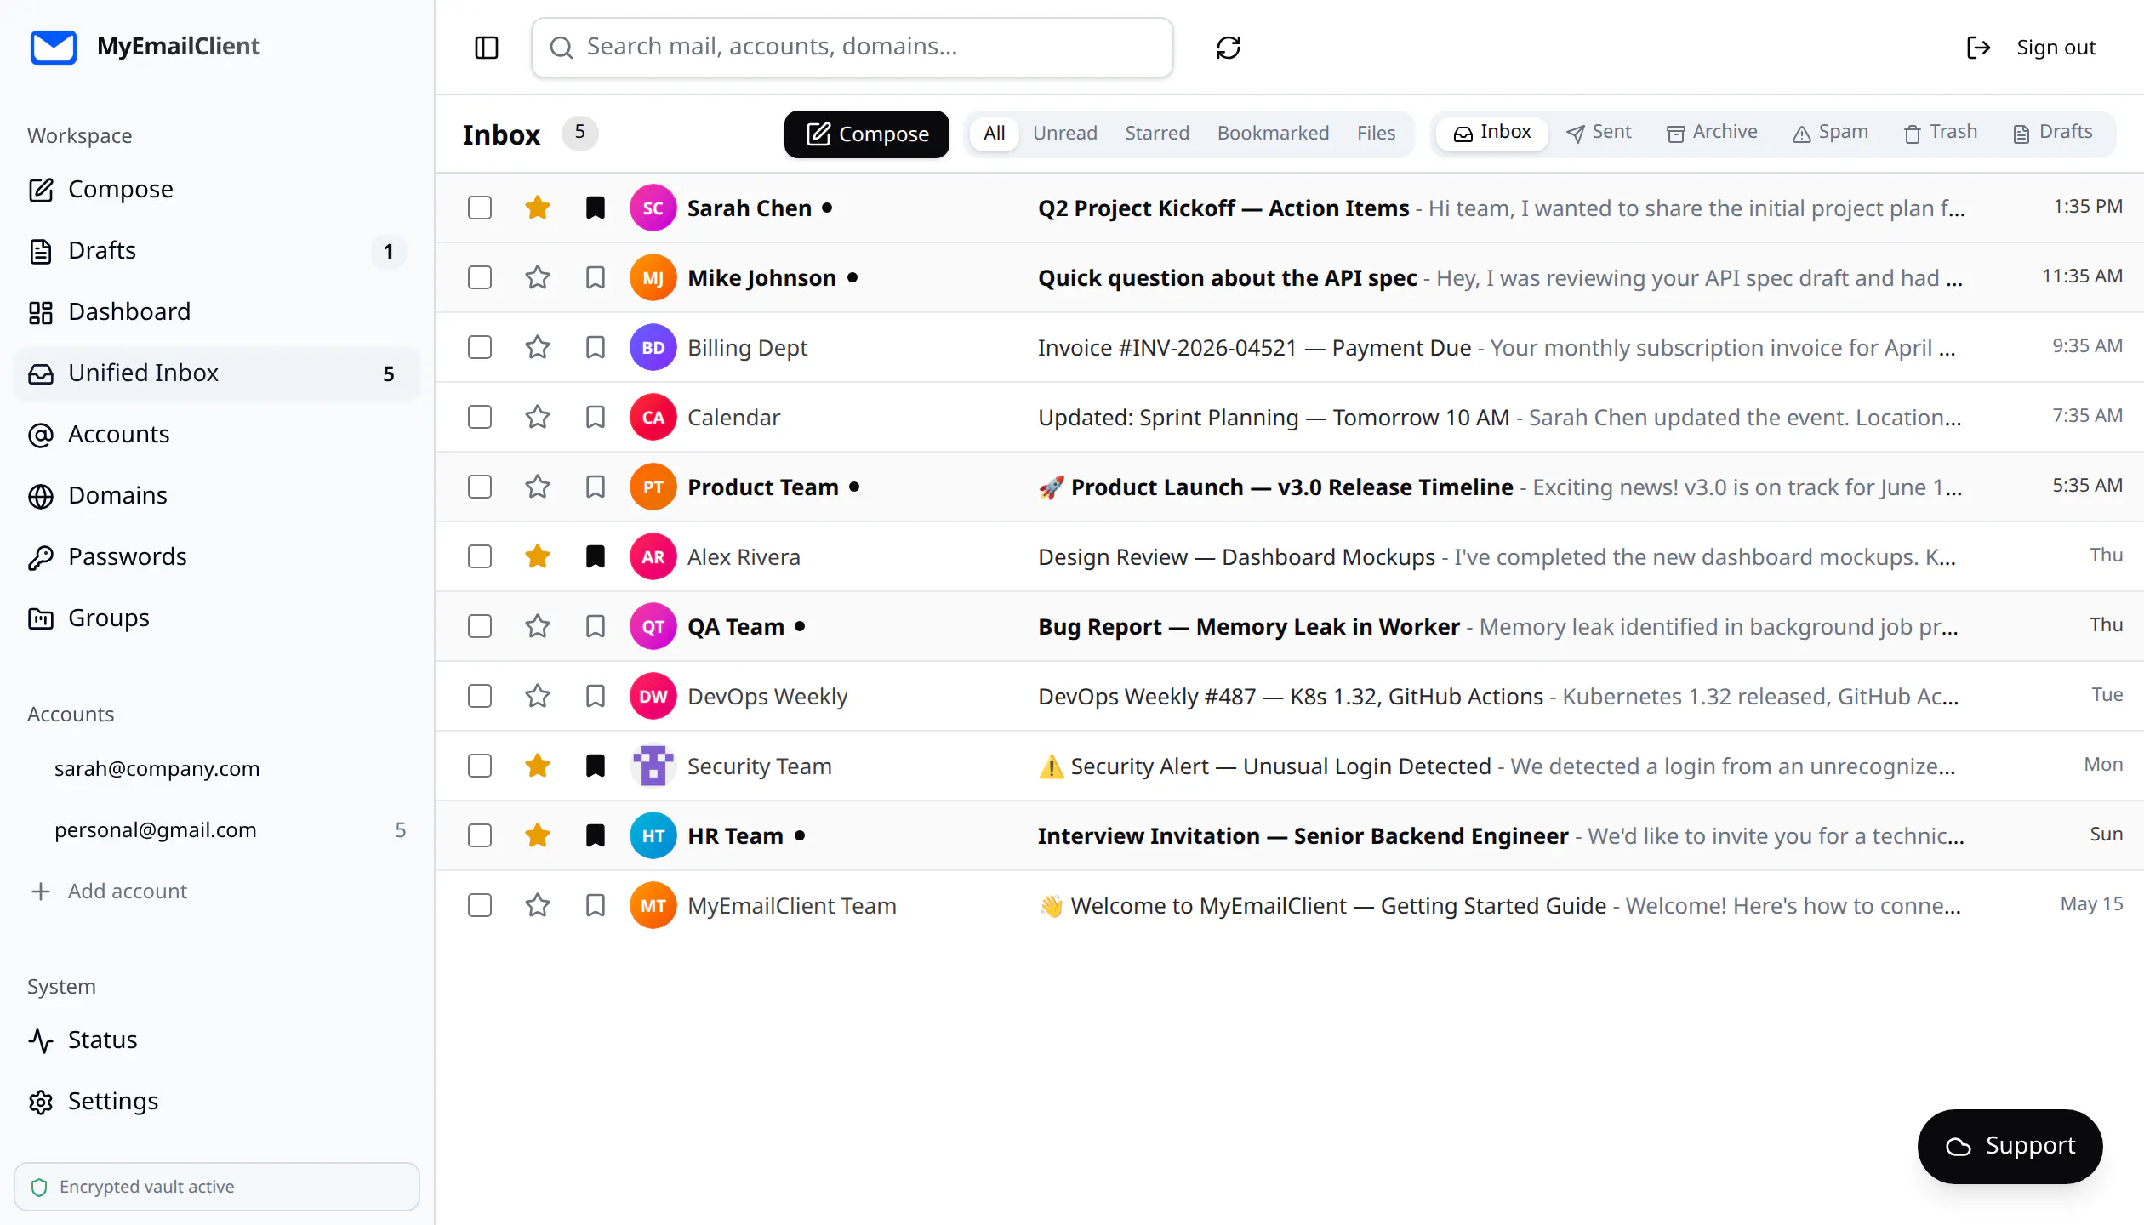This screenshot has height=1225, width=2144.
Task: Check the Billing Dept email checkbox
Action: [480, 347]
